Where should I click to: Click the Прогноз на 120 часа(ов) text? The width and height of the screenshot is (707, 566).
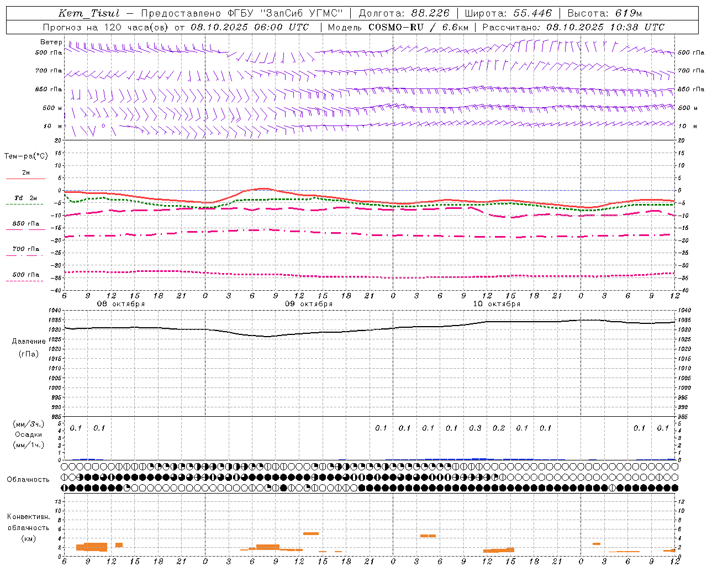tap(105, 27)
